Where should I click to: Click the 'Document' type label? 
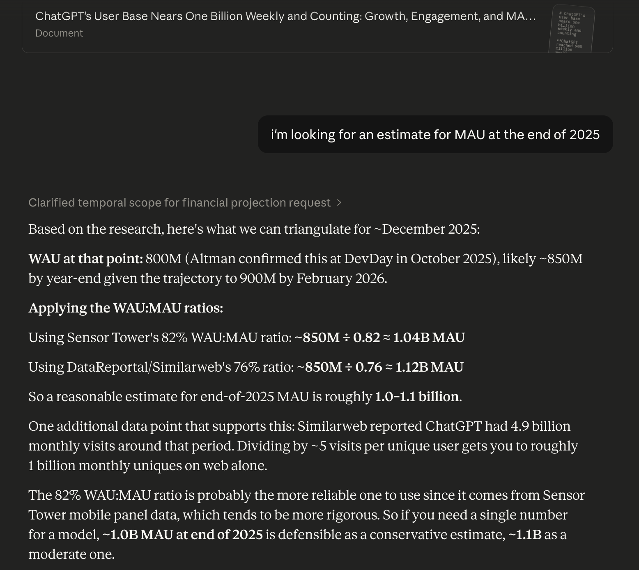point(59,33)
